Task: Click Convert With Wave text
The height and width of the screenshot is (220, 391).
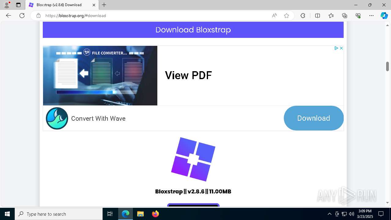Action: tap(98, 119)
